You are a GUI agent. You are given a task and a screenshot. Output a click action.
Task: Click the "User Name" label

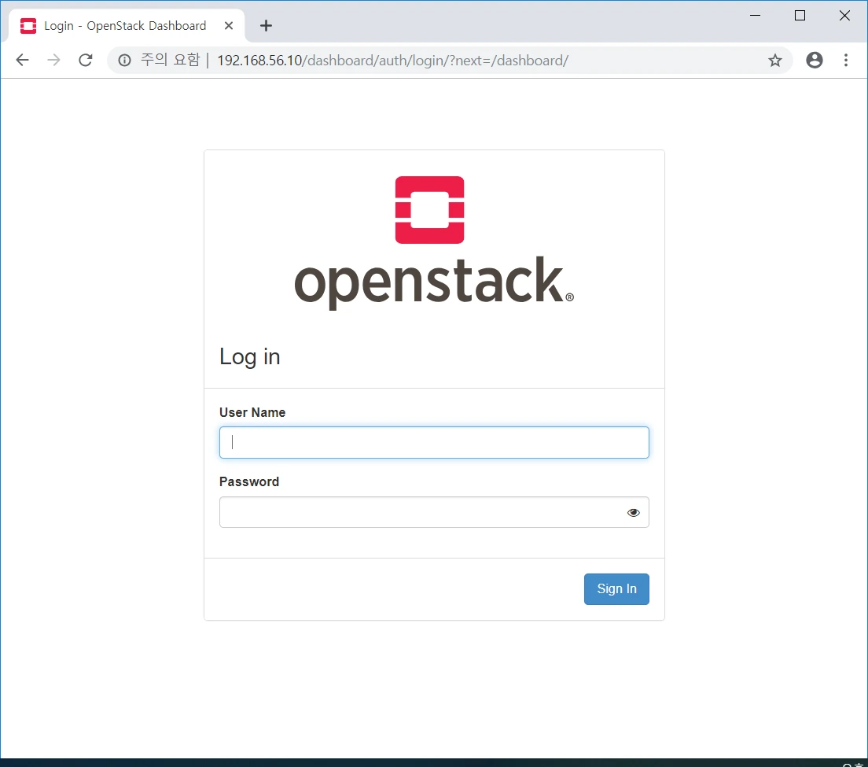tap(252, 412)
